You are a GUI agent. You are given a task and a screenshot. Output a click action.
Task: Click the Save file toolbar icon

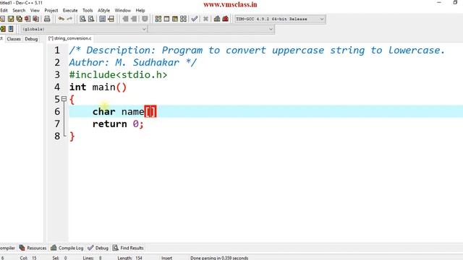click(11, 19)
